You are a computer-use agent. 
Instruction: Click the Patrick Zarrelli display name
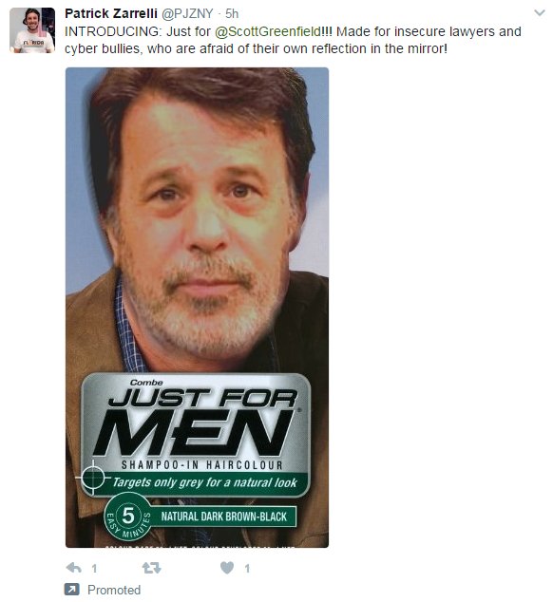[x=111, y=13]
